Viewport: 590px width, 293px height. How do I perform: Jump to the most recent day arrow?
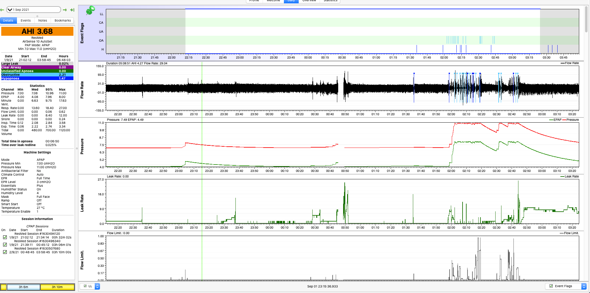(x=72, y=10)
